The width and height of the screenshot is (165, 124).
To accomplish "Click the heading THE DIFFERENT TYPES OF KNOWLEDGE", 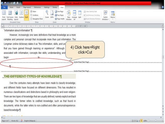I will tap(33, 76).
